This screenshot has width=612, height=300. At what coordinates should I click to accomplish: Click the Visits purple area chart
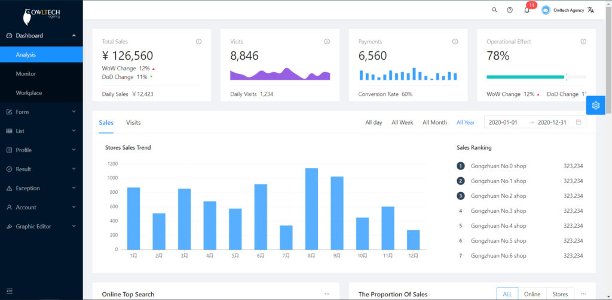click(280, 74)
